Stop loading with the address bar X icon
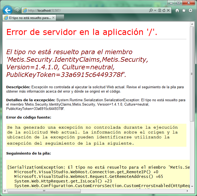Screen dimensions: 197x196 click(168, 10)
